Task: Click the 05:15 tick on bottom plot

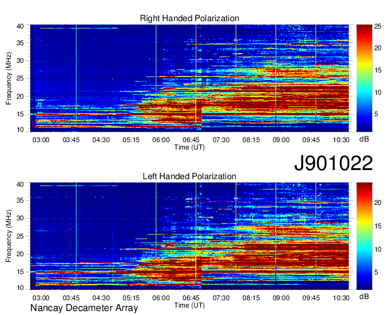Action: coord(131,298)
